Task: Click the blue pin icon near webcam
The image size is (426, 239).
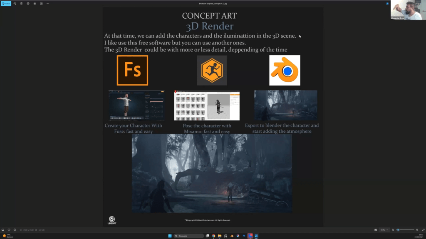Action: coord(387,3)
